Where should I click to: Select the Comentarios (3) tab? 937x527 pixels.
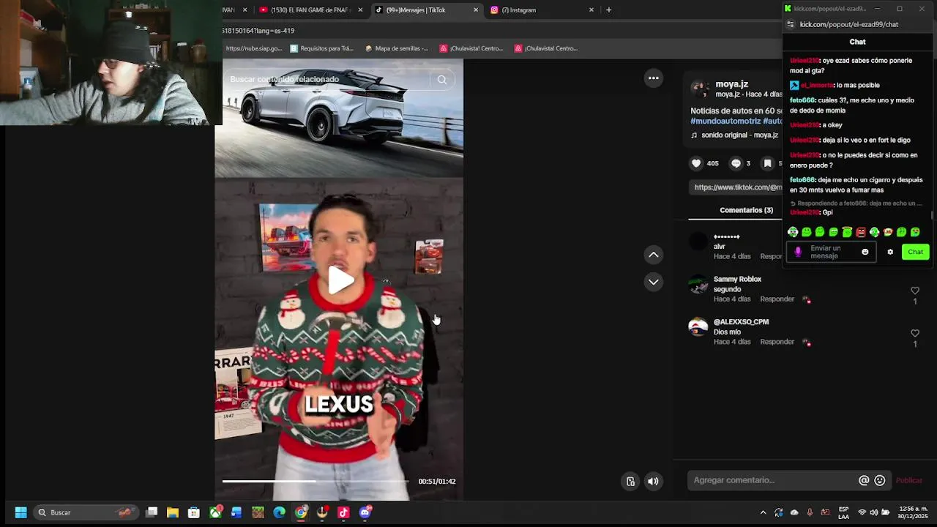coord(746,210)
